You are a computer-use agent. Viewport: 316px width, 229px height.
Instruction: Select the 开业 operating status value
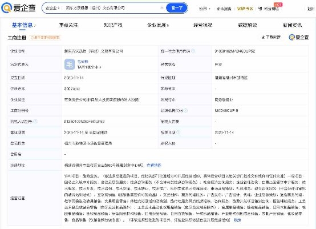click(218, 65)
